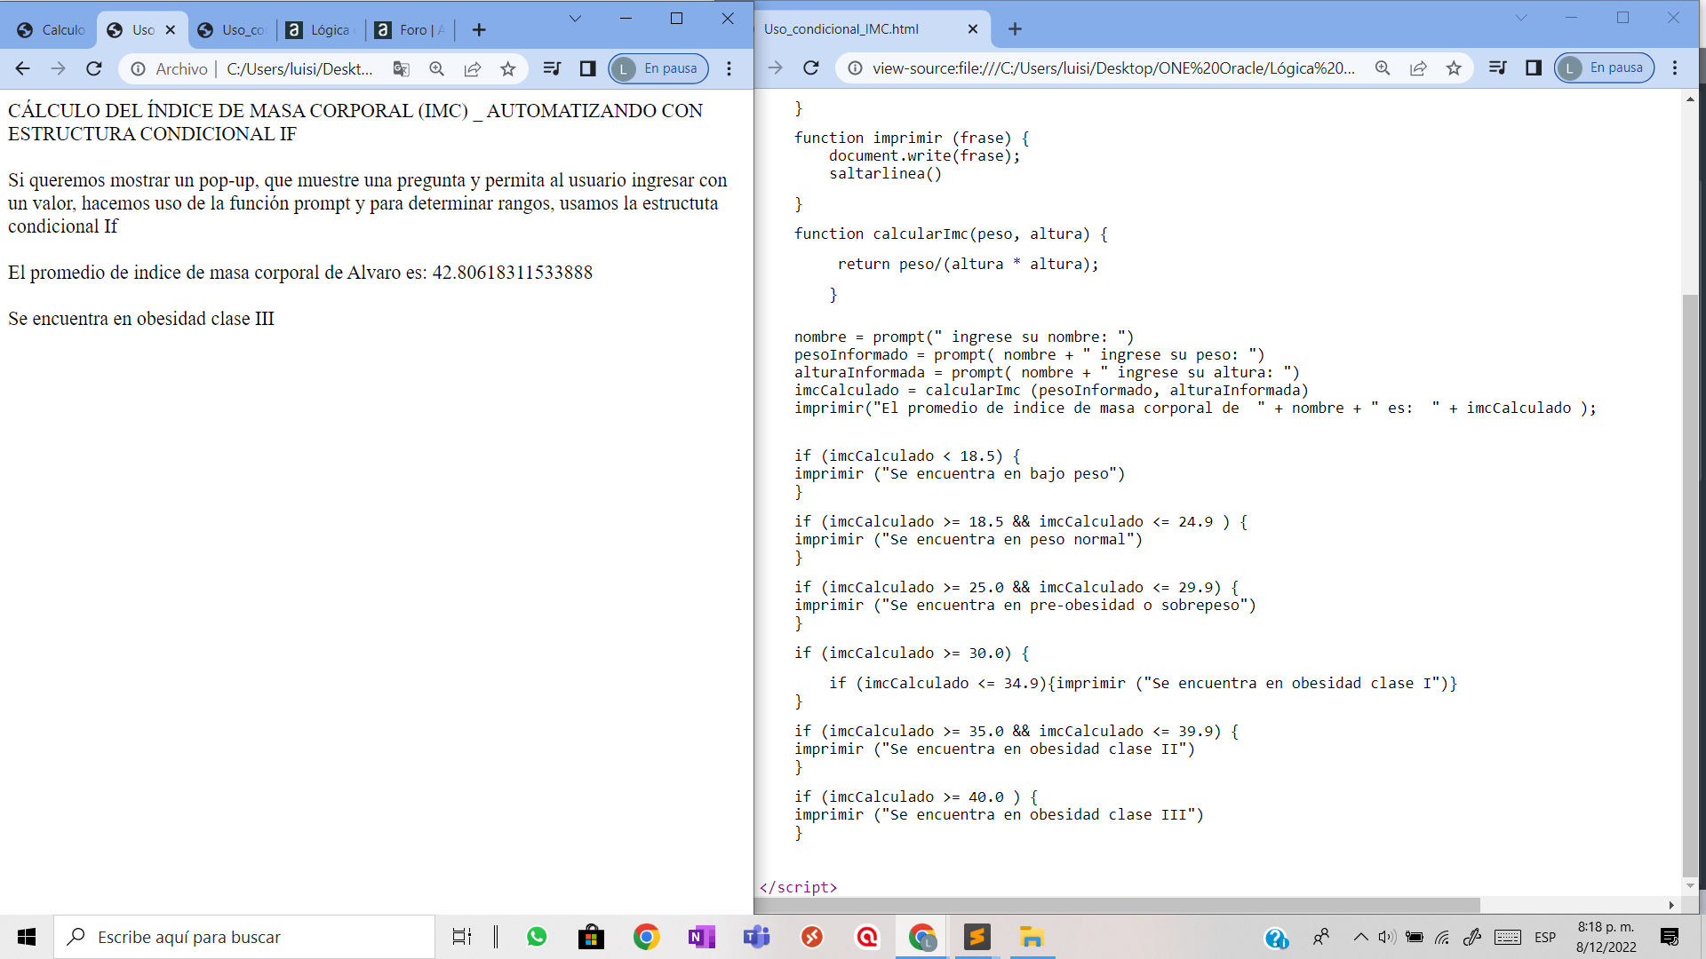The height and width of the screenshot is (959, 1706).
Task: Open Chrome from taskbar
Action: pyautogui.click(x=646, y=937)
